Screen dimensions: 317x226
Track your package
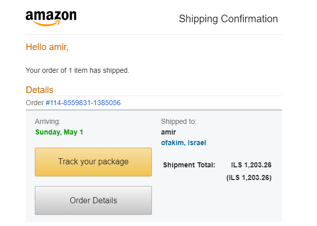[93, 162]
